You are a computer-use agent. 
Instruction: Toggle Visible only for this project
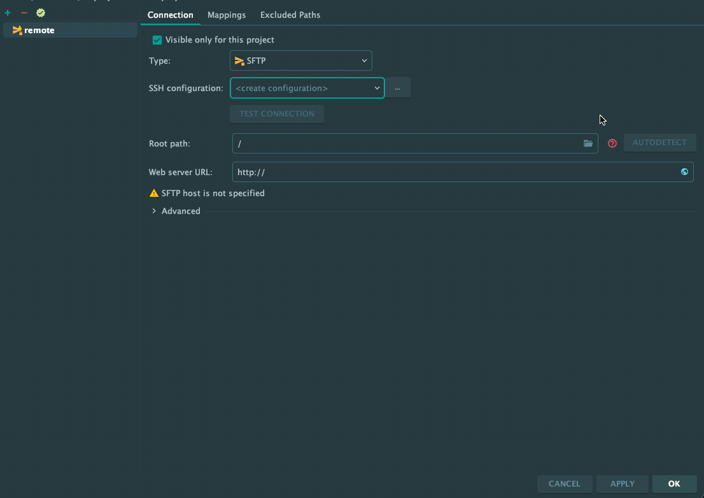(157, 40)
